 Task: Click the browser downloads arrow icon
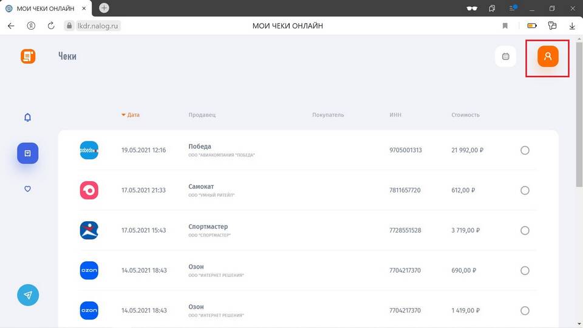(572, 26)
